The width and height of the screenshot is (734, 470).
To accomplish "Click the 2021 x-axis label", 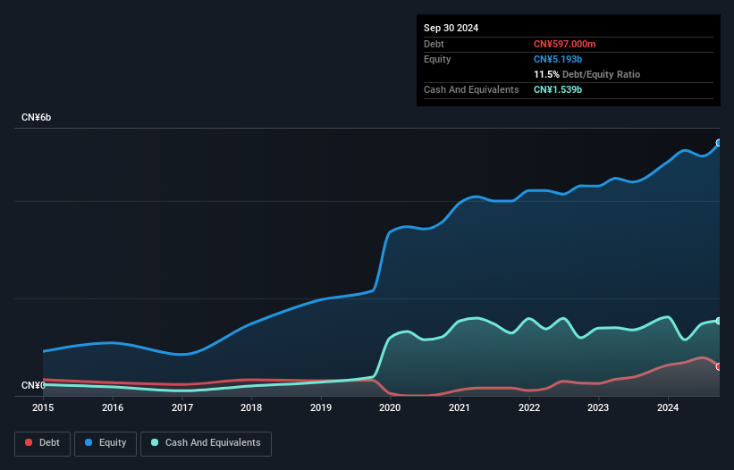I will tap(460, 407).
